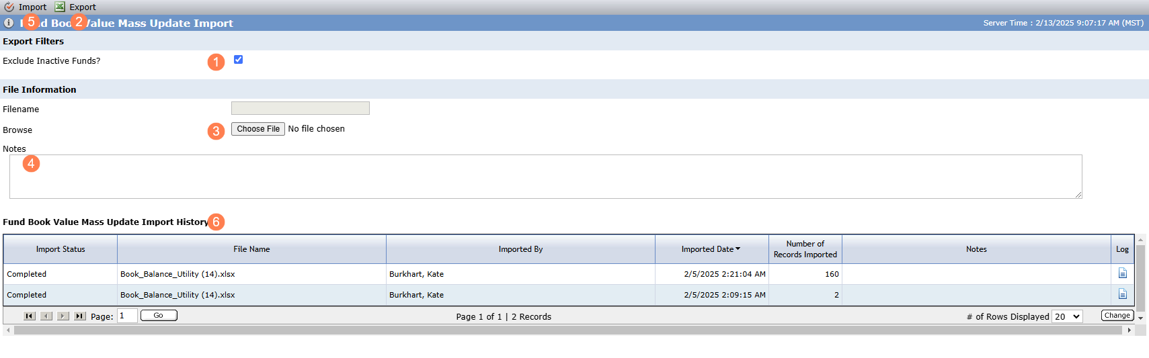Click the Change button

point(1117,315)
